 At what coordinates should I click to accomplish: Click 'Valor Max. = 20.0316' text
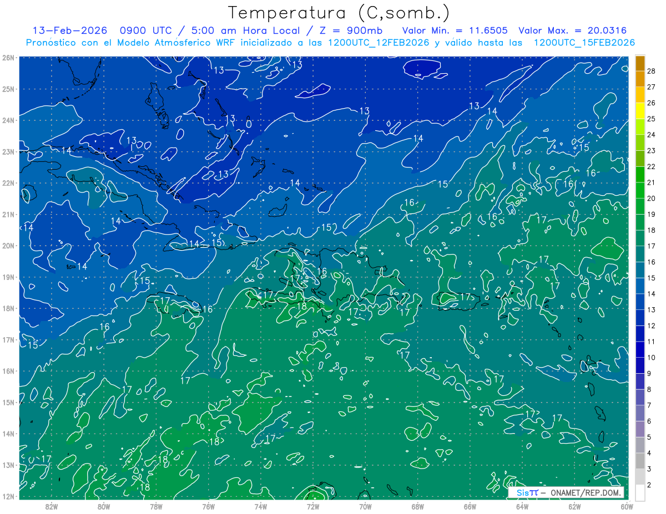click(x=573, y=30)
